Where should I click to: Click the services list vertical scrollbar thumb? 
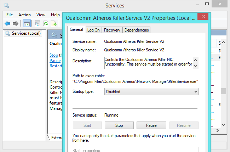tap(223, 91)
